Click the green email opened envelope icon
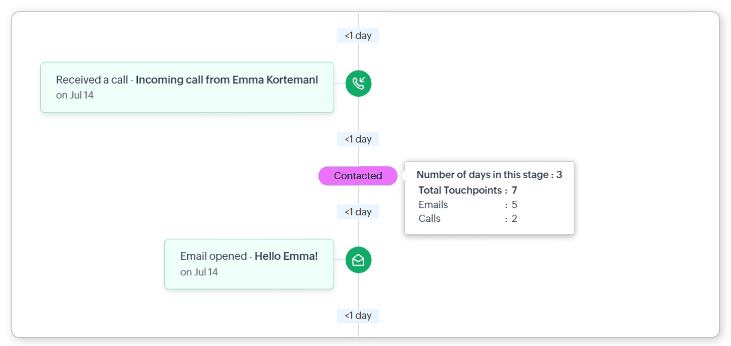This screenshot has width=731, height=346. (358, 260)
